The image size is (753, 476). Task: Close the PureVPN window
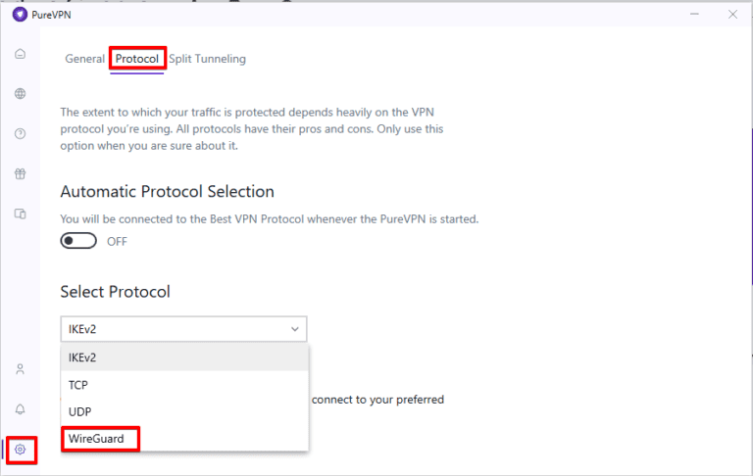[x=732, y=14]
